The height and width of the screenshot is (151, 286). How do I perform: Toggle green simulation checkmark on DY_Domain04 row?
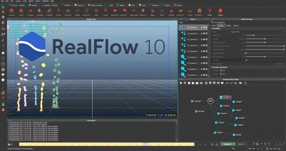point(199,45)
